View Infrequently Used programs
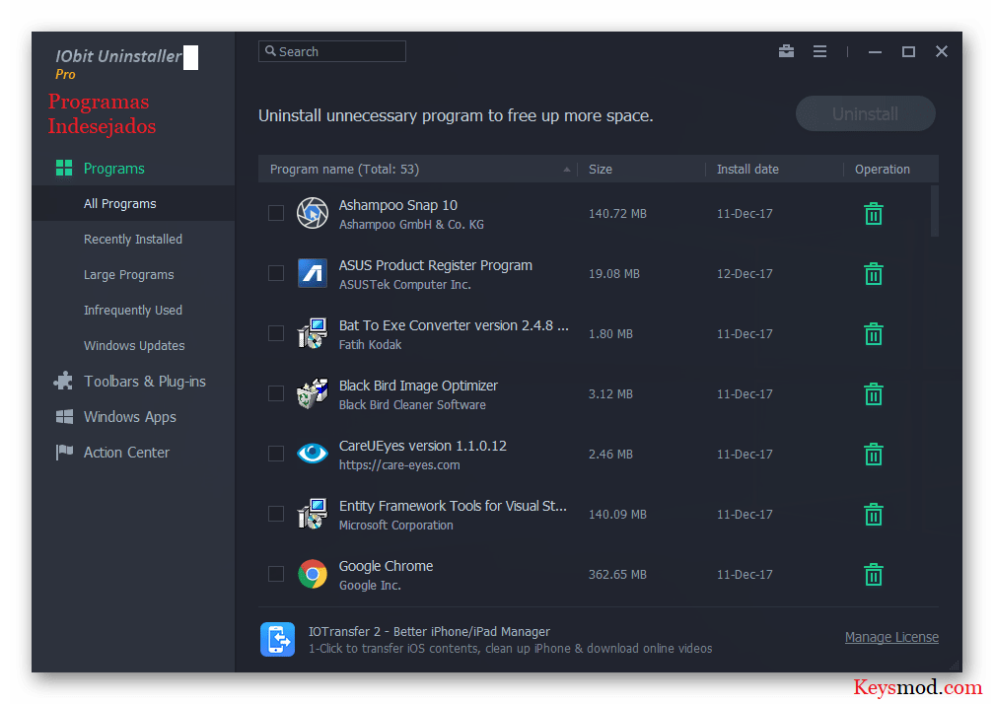The image size is (994, 704). [133, 310]
